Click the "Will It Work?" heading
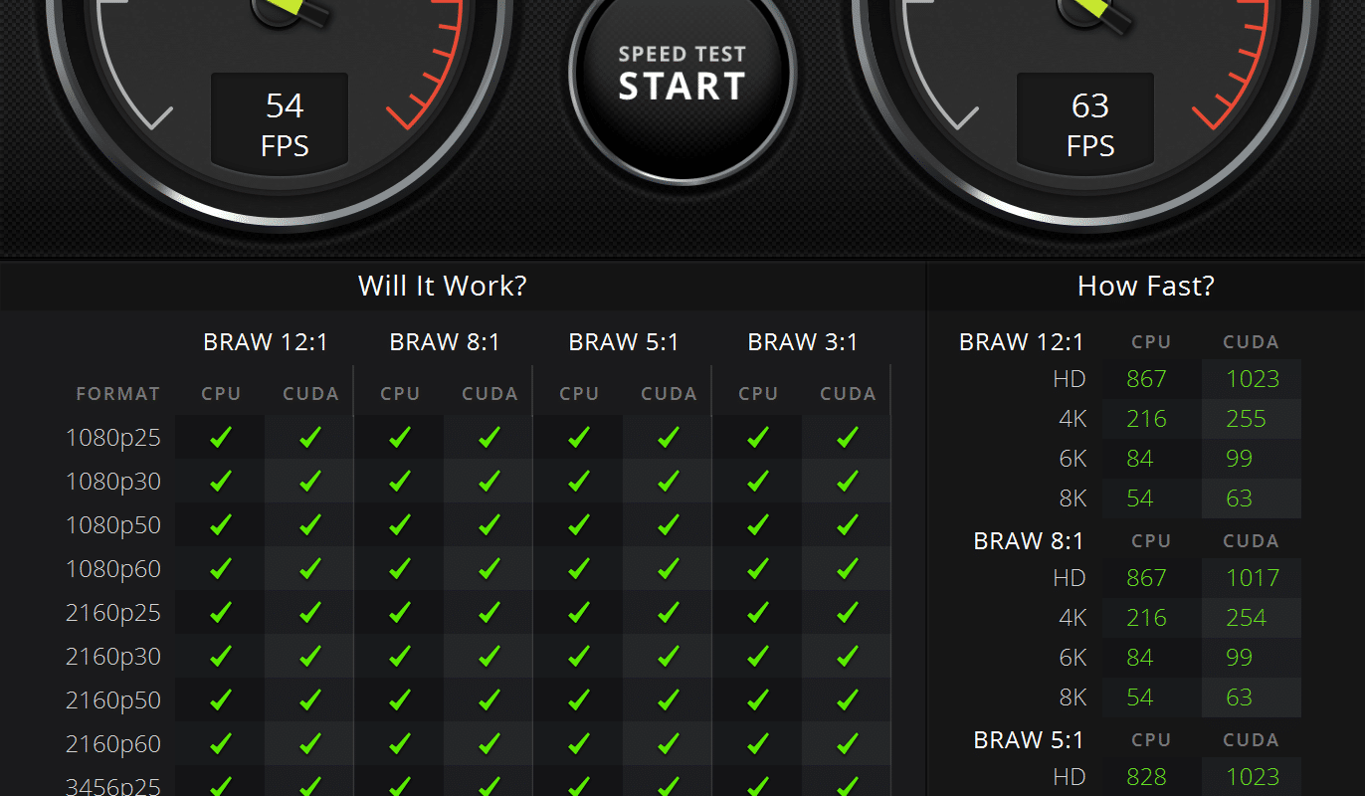 tap(443, 287)
